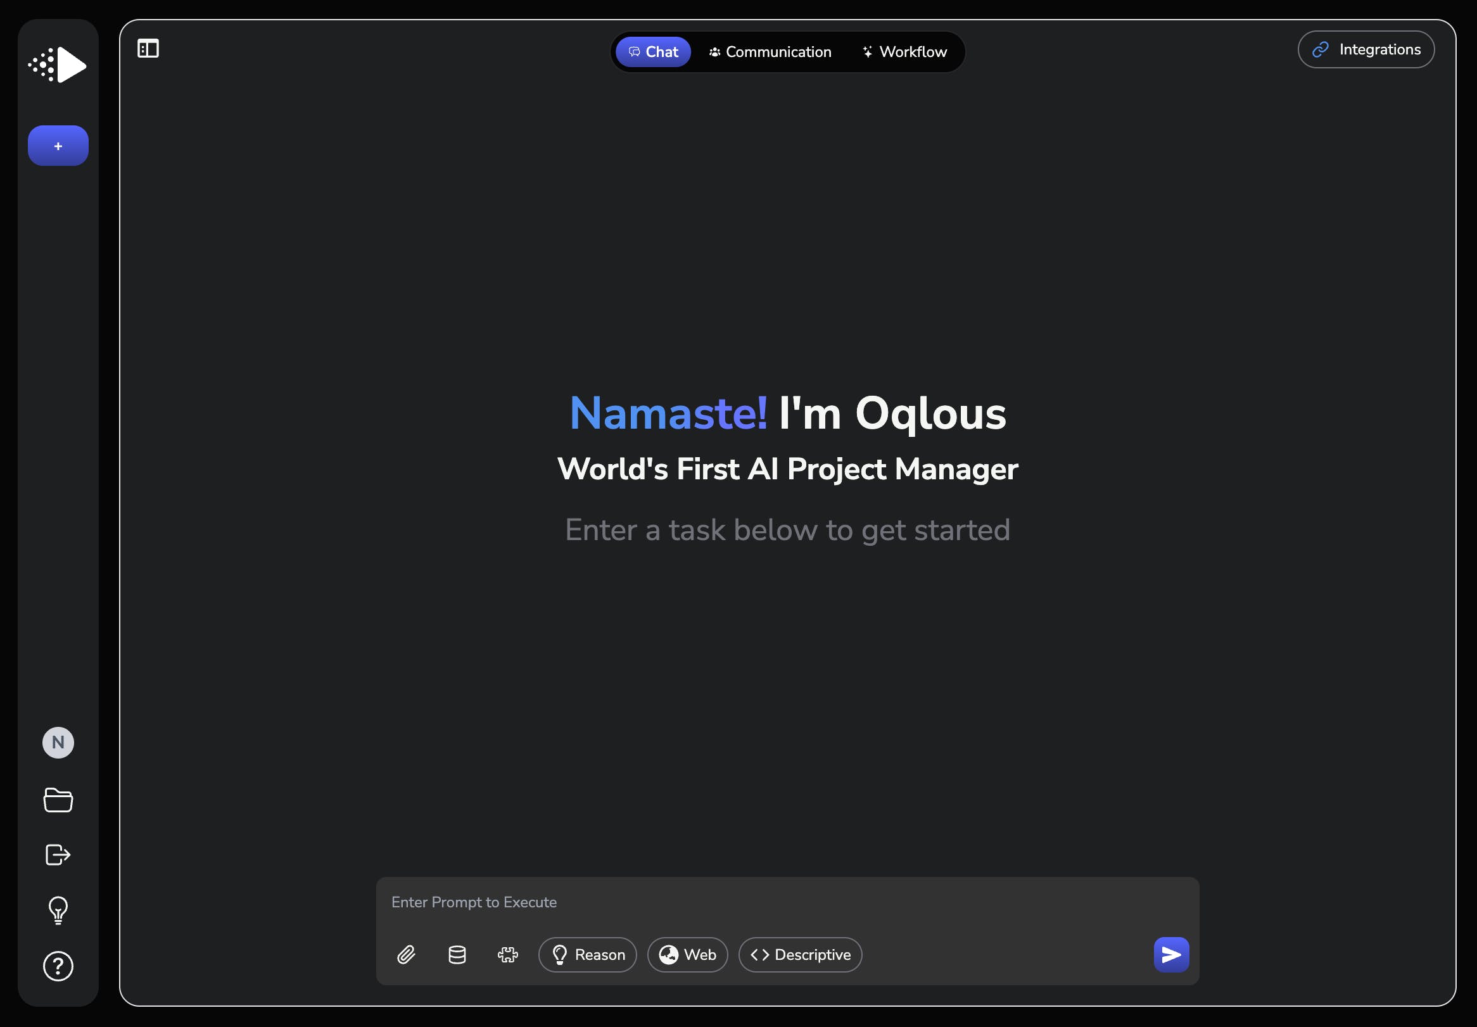The width and height of the screenshot is (1477, 1027).
Task: Switch to the Chat tab
Action: pyautogui.click(x=653, y=51)
